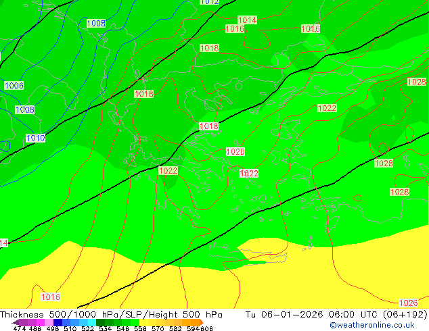Screen dimensions: 429x331
Task: Pick the dark blue legend swatch
Action: tap(58, 322)
